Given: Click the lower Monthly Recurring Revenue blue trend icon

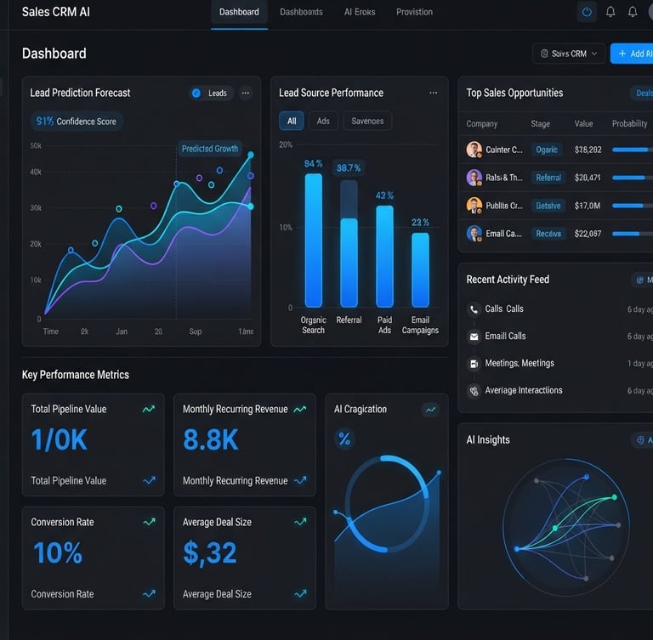Looking at the screenshot, I should coord(300,480).
